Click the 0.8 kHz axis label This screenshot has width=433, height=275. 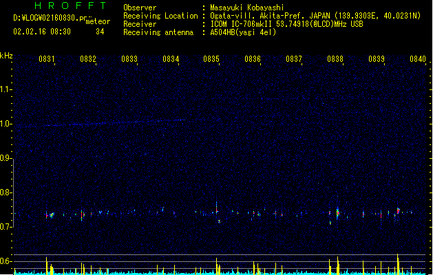point(6,192)
